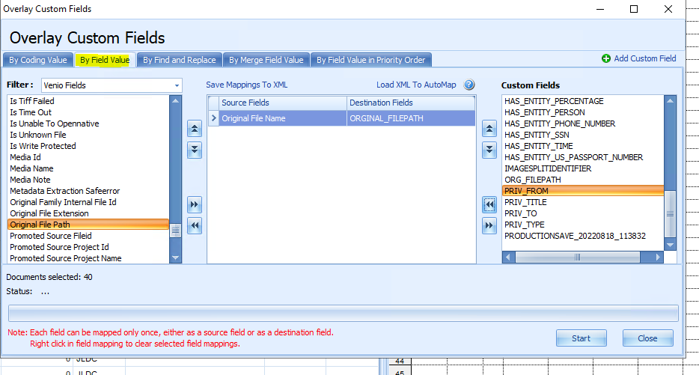Image resolution: width=699 pixels, height=375 pixels.
Task: Add custom field with right double-left arrow
Action: tap(489, 204)
